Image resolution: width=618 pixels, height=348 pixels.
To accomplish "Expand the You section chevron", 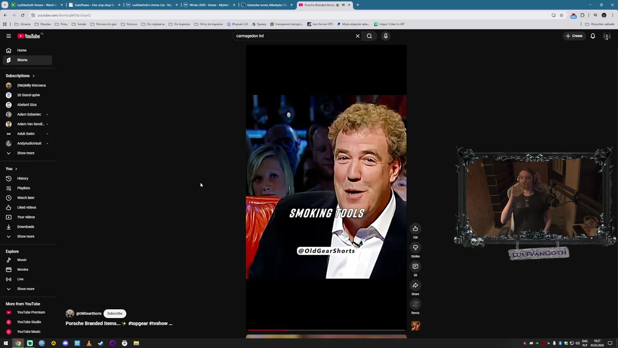I will 16,169.
